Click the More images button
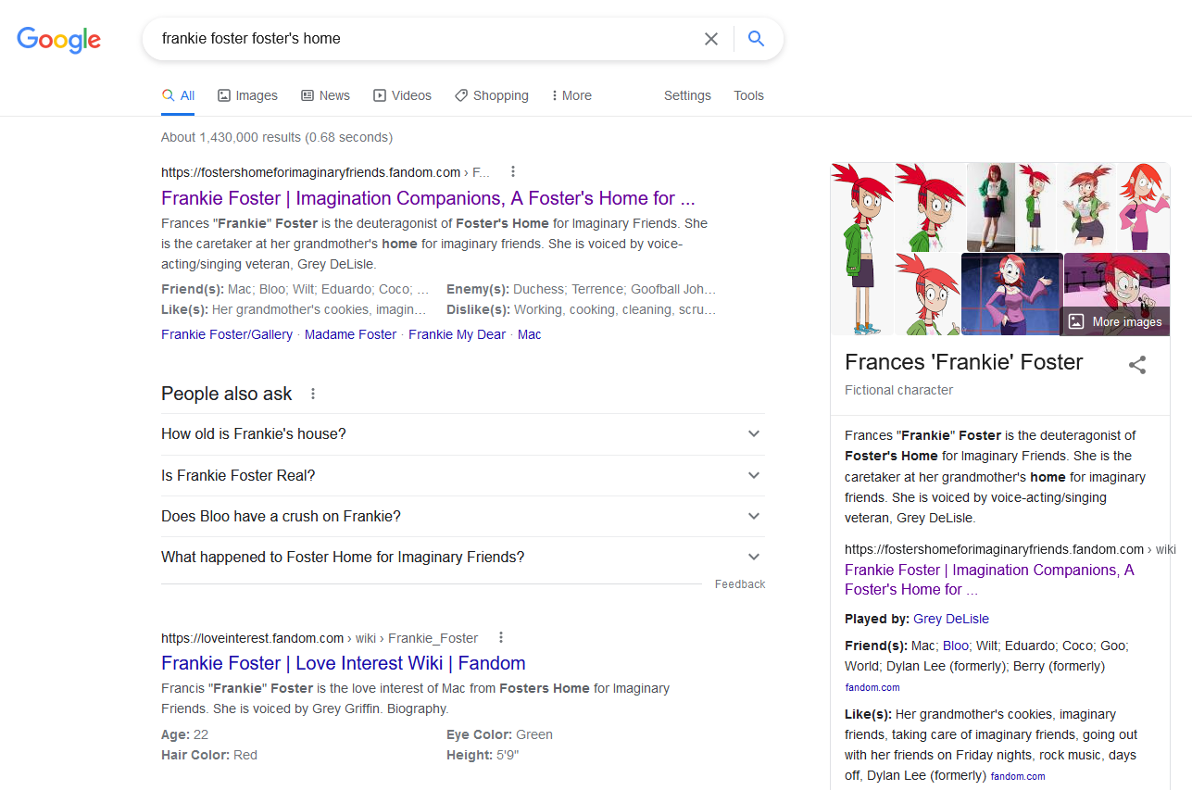The image size is (1192, 790). pyautogui.click(x=1115, y=321)
